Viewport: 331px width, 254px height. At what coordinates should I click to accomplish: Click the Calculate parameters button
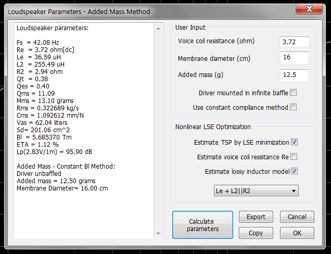click(205, 225)
